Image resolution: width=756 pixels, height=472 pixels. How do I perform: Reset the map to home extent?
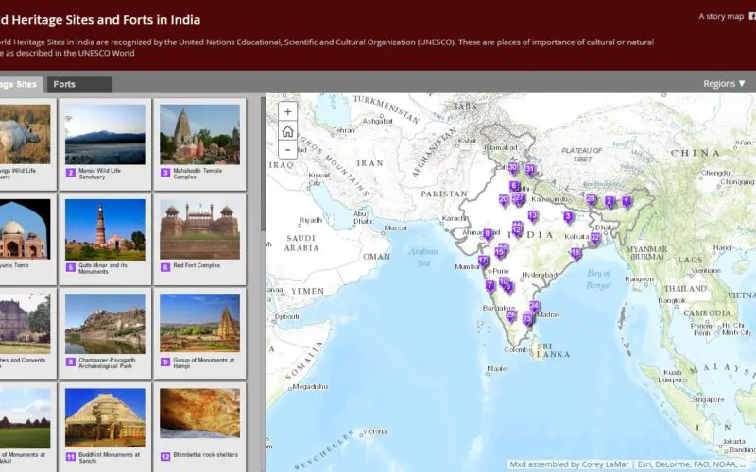[x=287, y=131]
